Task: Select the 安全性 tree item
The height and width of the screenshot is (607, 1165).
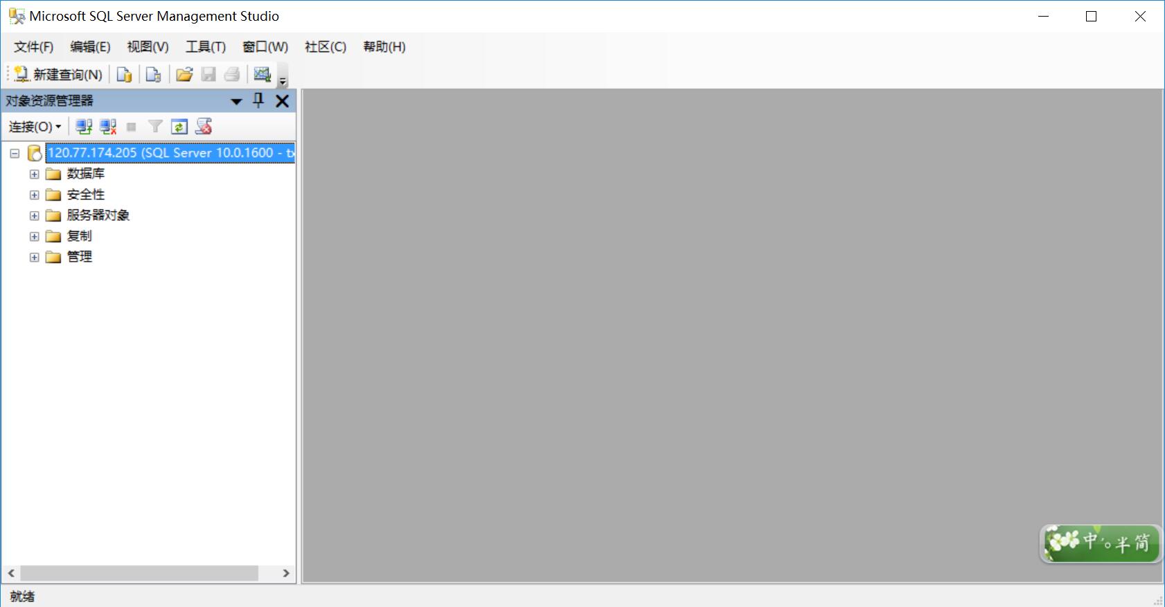Action: pyautogui.click(x=85, y=194)
